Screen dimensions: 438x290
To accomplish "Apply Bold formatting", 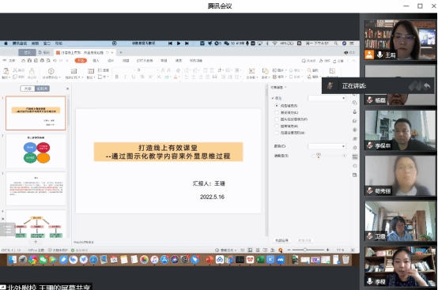I will click(117, 77).
